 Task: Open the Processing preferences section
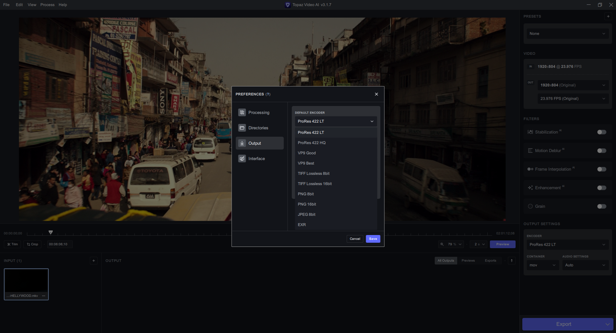click(260, 112)
